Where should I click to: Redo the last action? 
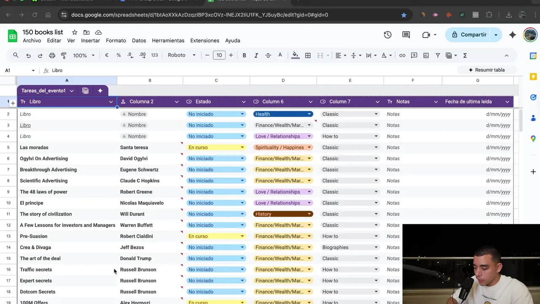(x=40, y=55)
